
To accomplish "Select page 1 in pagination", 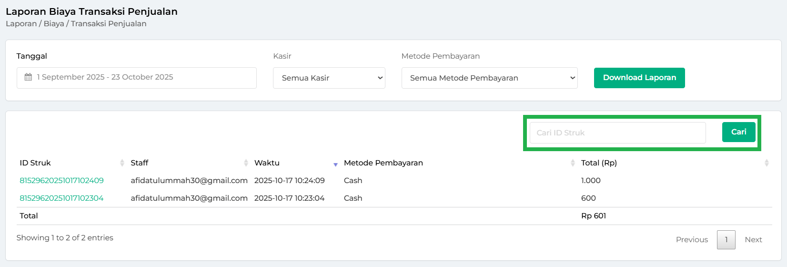I will (726, 240).
